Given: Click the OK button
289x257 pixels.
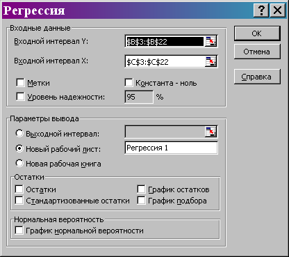Looking at the screenshot, I should click(x=257, y=33).
